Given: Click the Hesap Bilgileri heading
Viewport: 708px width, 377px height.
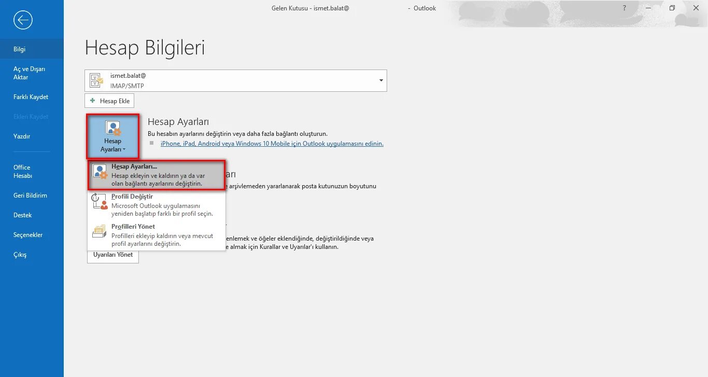Looking at the screenshot, I should coord(145,48).
